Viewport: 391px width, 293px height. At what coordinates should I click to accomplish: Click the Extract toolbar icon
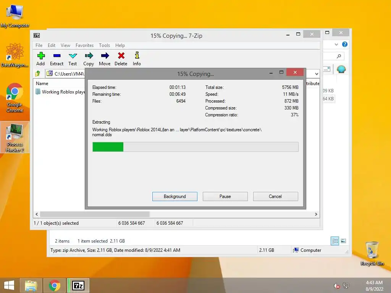pyautogui.click(x=57, y=58)
